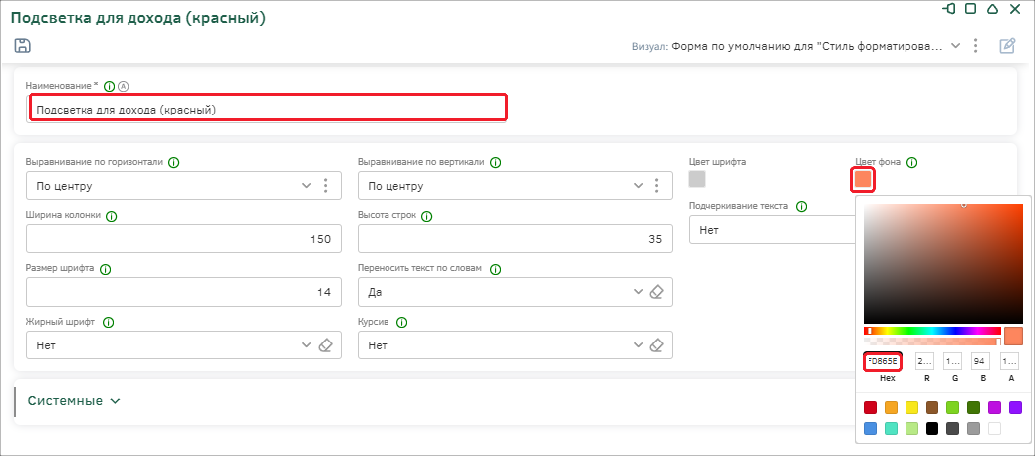Screen dimensions: 1035x456
Task: Show info for Размер шрифта
Action: click(105, 269)
